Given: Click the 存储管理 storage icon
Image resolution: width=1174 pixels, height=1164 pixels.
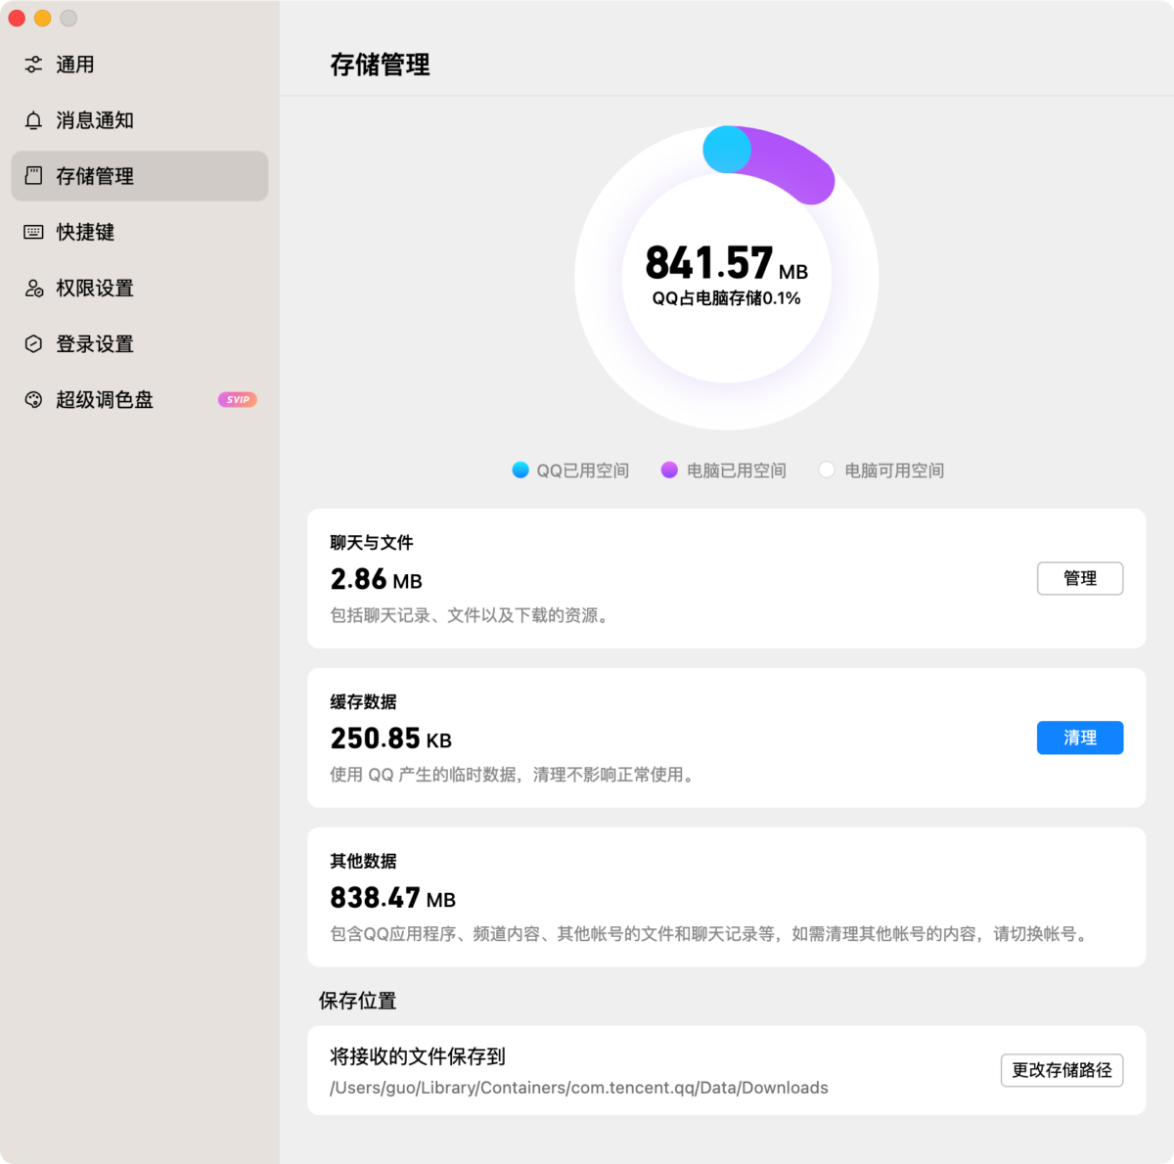Looking at the screenshot, I should pyautogui.click(x=33, y=176).
